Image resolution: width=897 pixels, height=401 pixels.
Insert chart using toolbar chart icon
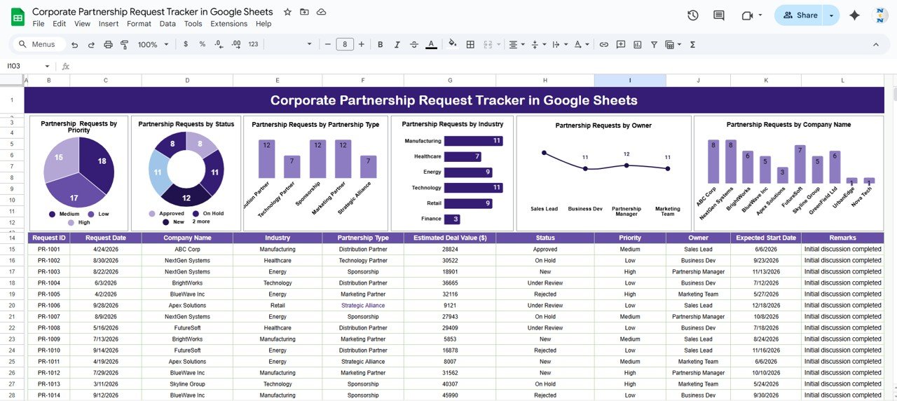637,44
